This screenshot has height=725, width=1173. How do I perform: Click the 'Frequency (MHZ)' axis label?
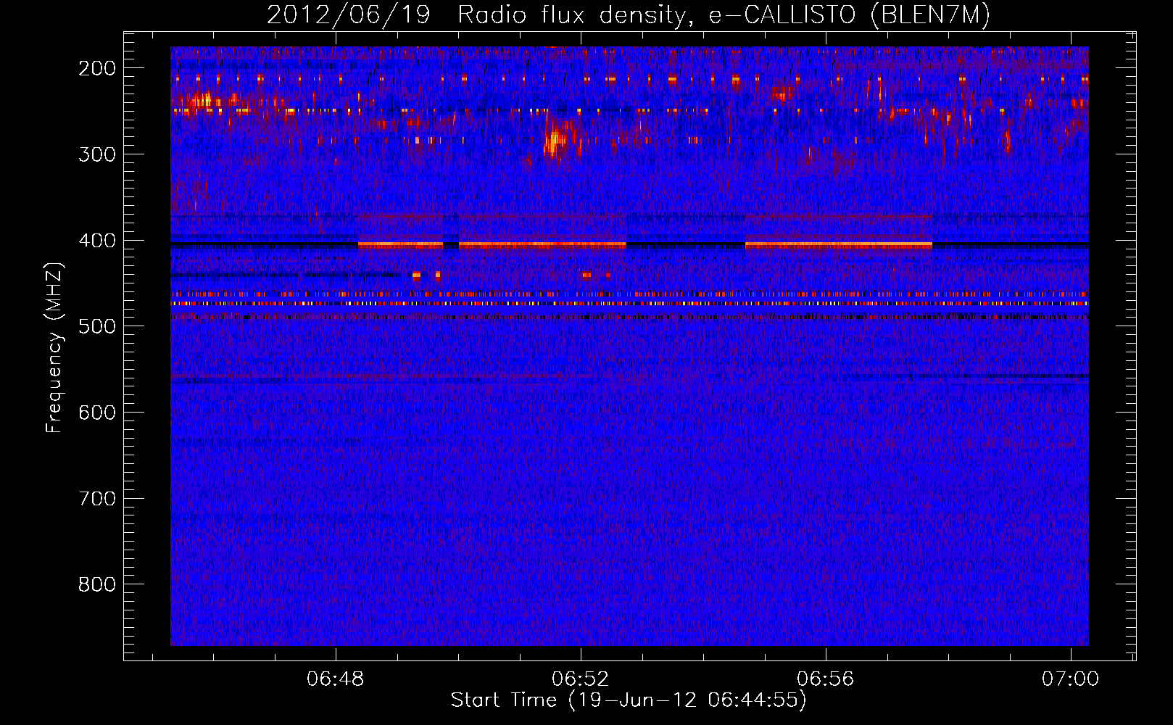(x=54, y=347)
